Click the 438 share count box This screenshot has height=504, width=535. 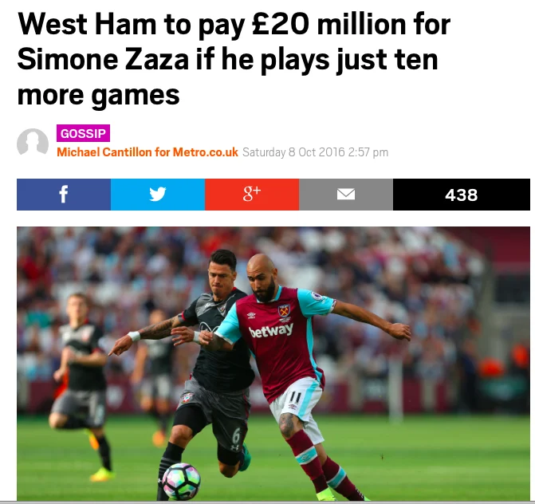point(462,194)
